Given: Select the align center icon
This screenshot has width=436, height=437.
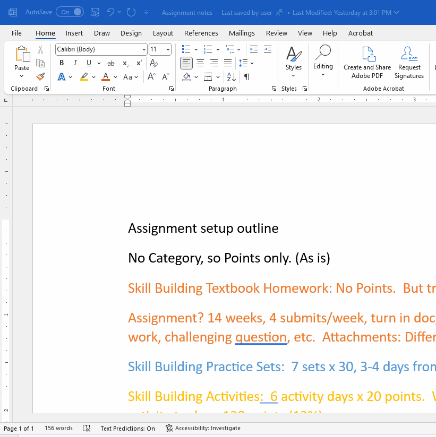Looking at the screenshot, I should point(200,63).
